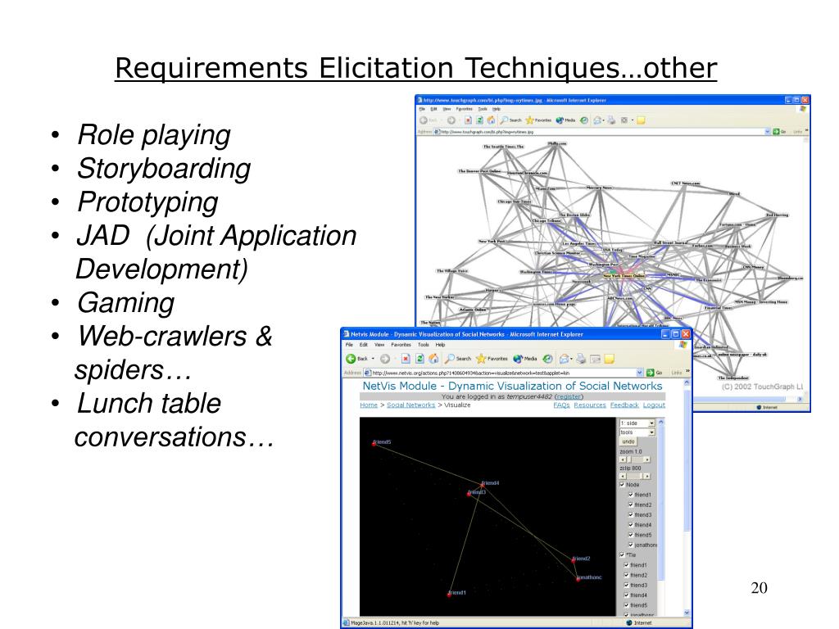Click the undo button in NetVis
Screen dimensions: 839x629
pyautogui.click(x=628, y=441)
